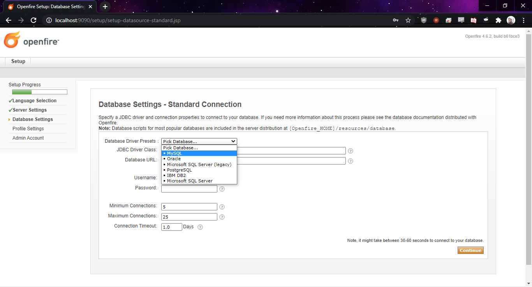
Task: Open the uBlock Origin extension
Action: [x=424, y=20]
